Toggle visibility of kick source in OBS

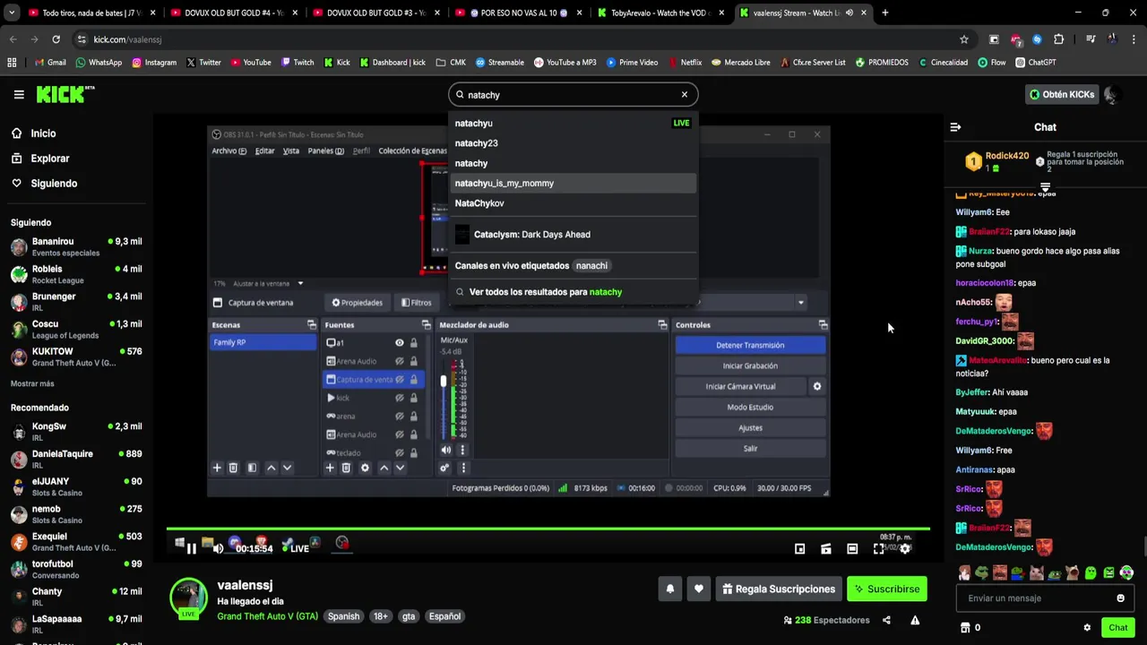[400, 398]
